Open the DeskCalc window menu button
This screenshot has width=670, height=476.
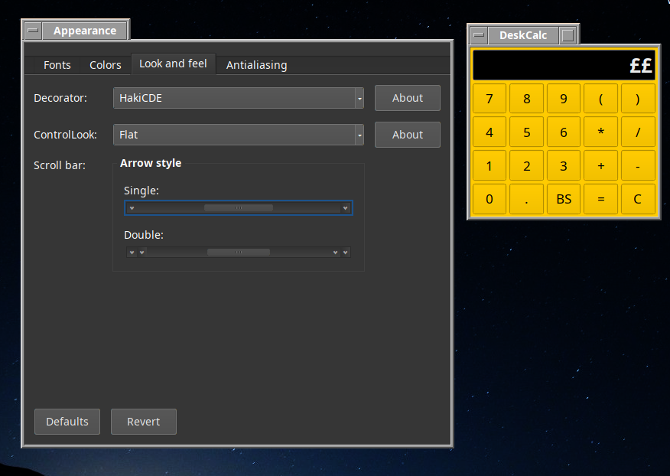coord(478,35)
